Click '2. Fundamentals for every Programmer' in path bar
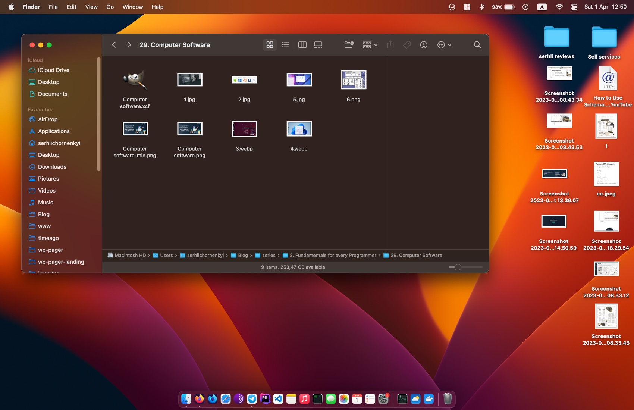Viewport: 634px width, 410px height. pyautogui.click(x=329, y=255)
